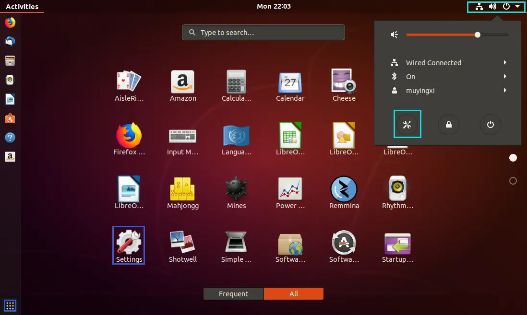Open Rhythmbox from the left dock
The image size is (527, 315).
tap(10, 80)
